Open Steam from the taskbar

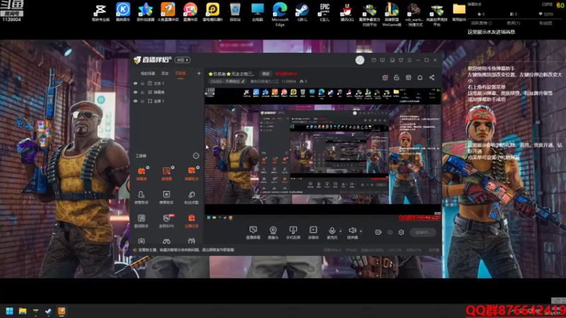(48, 311)
